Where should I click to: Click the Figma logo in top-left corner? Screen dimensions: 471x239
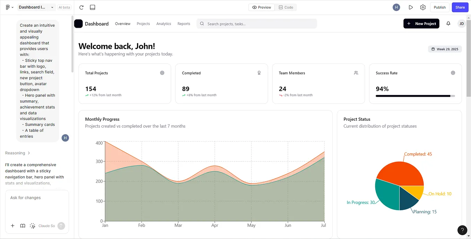8,7
